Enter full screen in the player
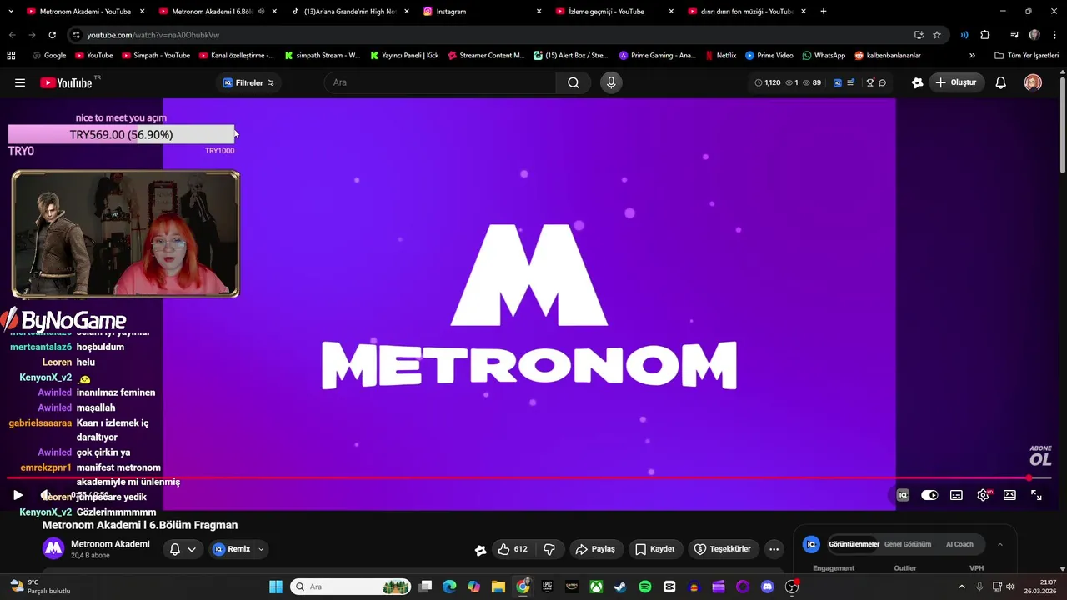 click(x=1036, y=495)
